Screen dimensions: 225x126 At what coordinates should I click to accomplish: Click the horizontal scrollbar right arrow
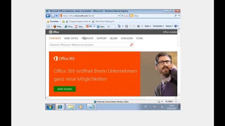click(176, 98)
